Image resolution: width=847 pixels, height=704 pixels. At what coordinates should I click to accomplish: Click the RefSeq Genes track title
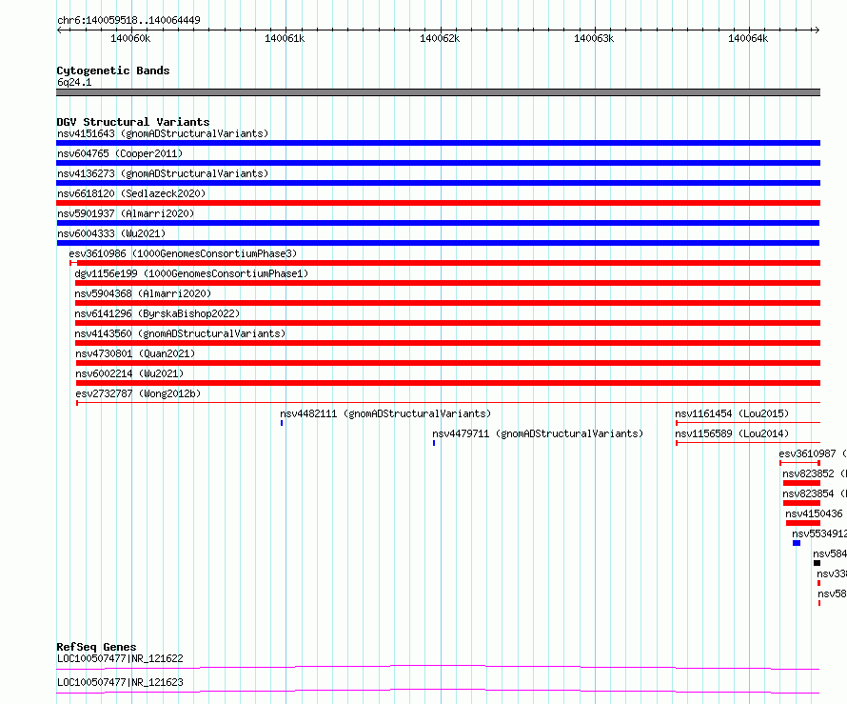point(96,647)
